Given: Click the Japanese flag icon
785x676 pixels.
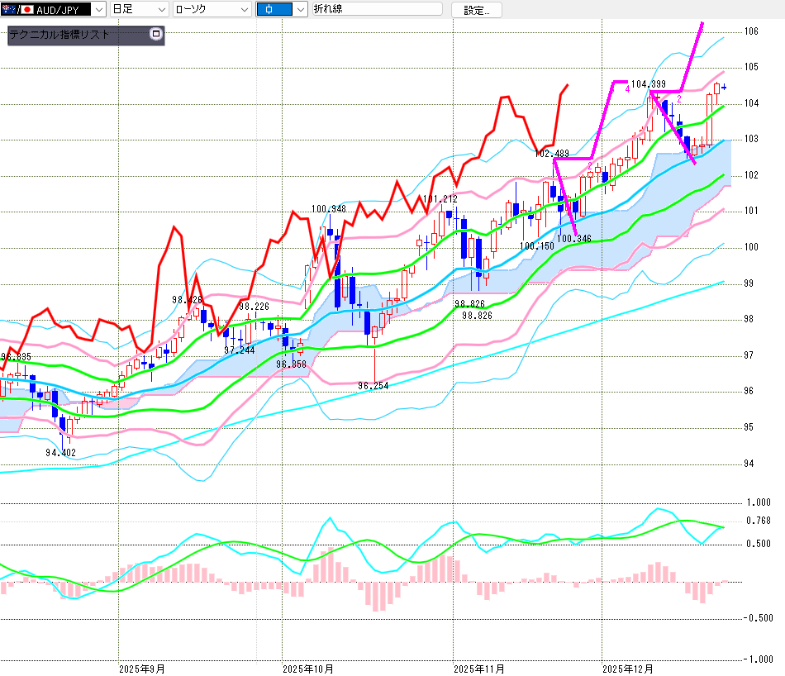Looking at the screenshot, I should (x=26, y=10).
